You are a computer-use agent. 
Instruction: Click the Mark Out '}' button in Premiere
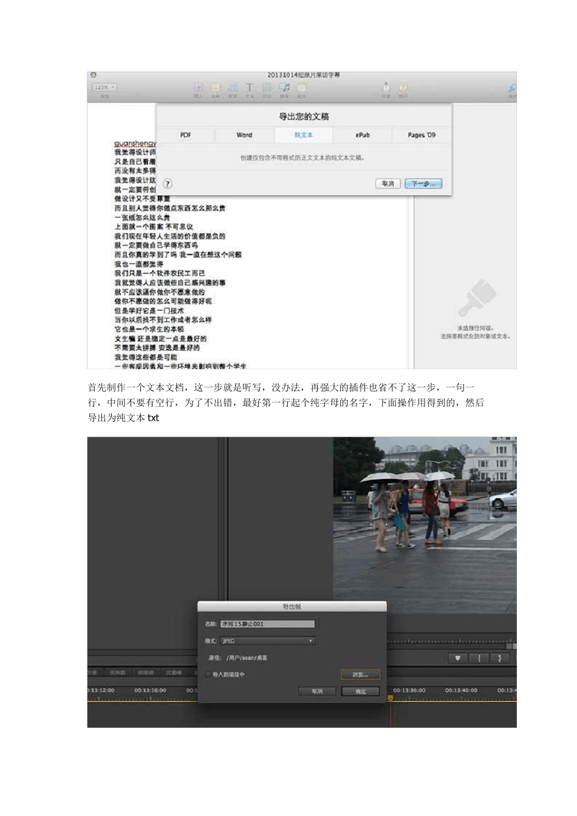[x=500, y=658]
